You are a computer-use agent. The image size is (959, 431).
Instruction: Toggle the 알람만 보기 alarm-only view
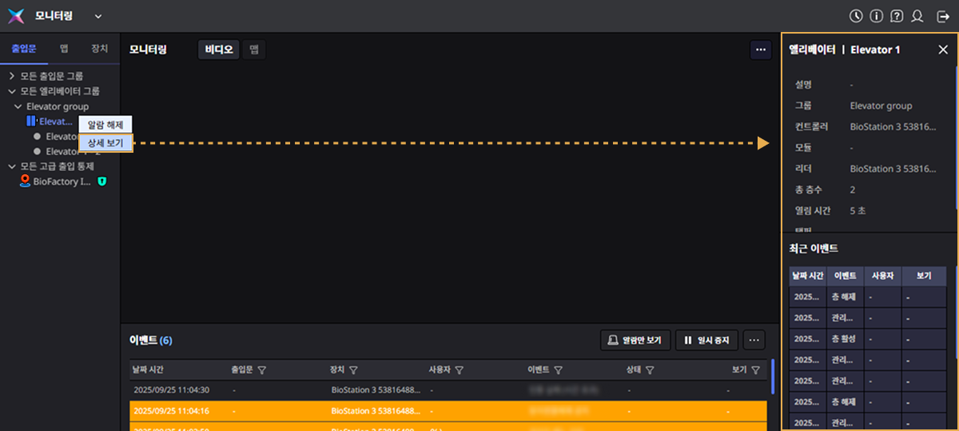click(635, 340)
